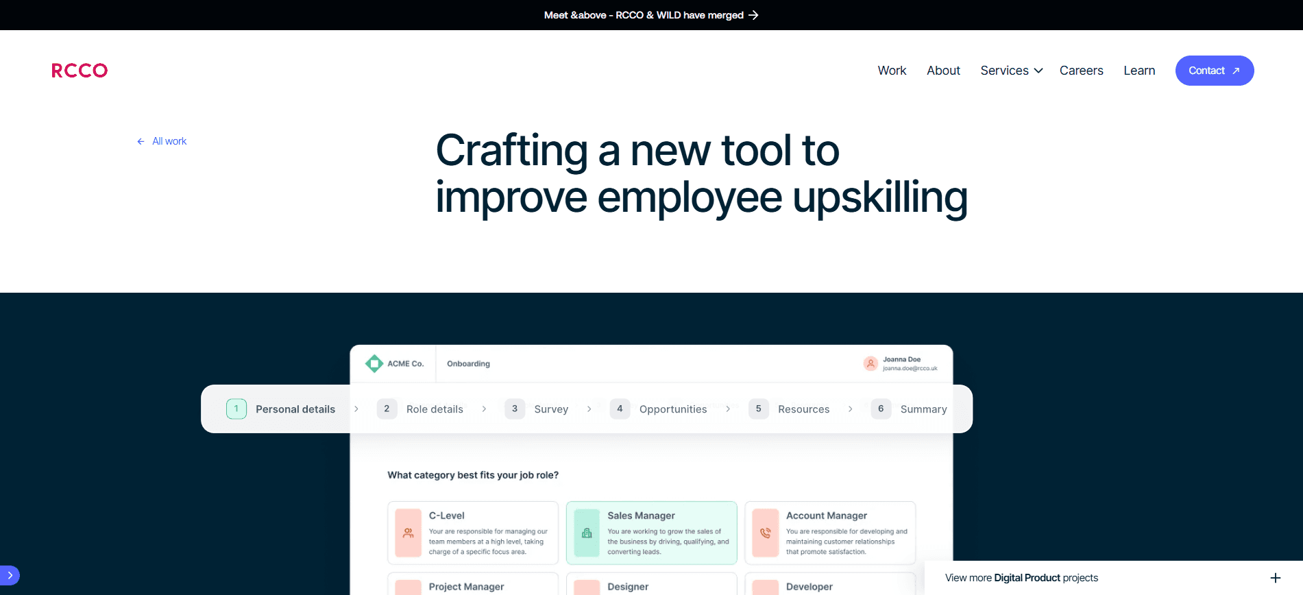Click the chevron after Survey
This screenshot has height=595, width=1303.
(589, 409)
